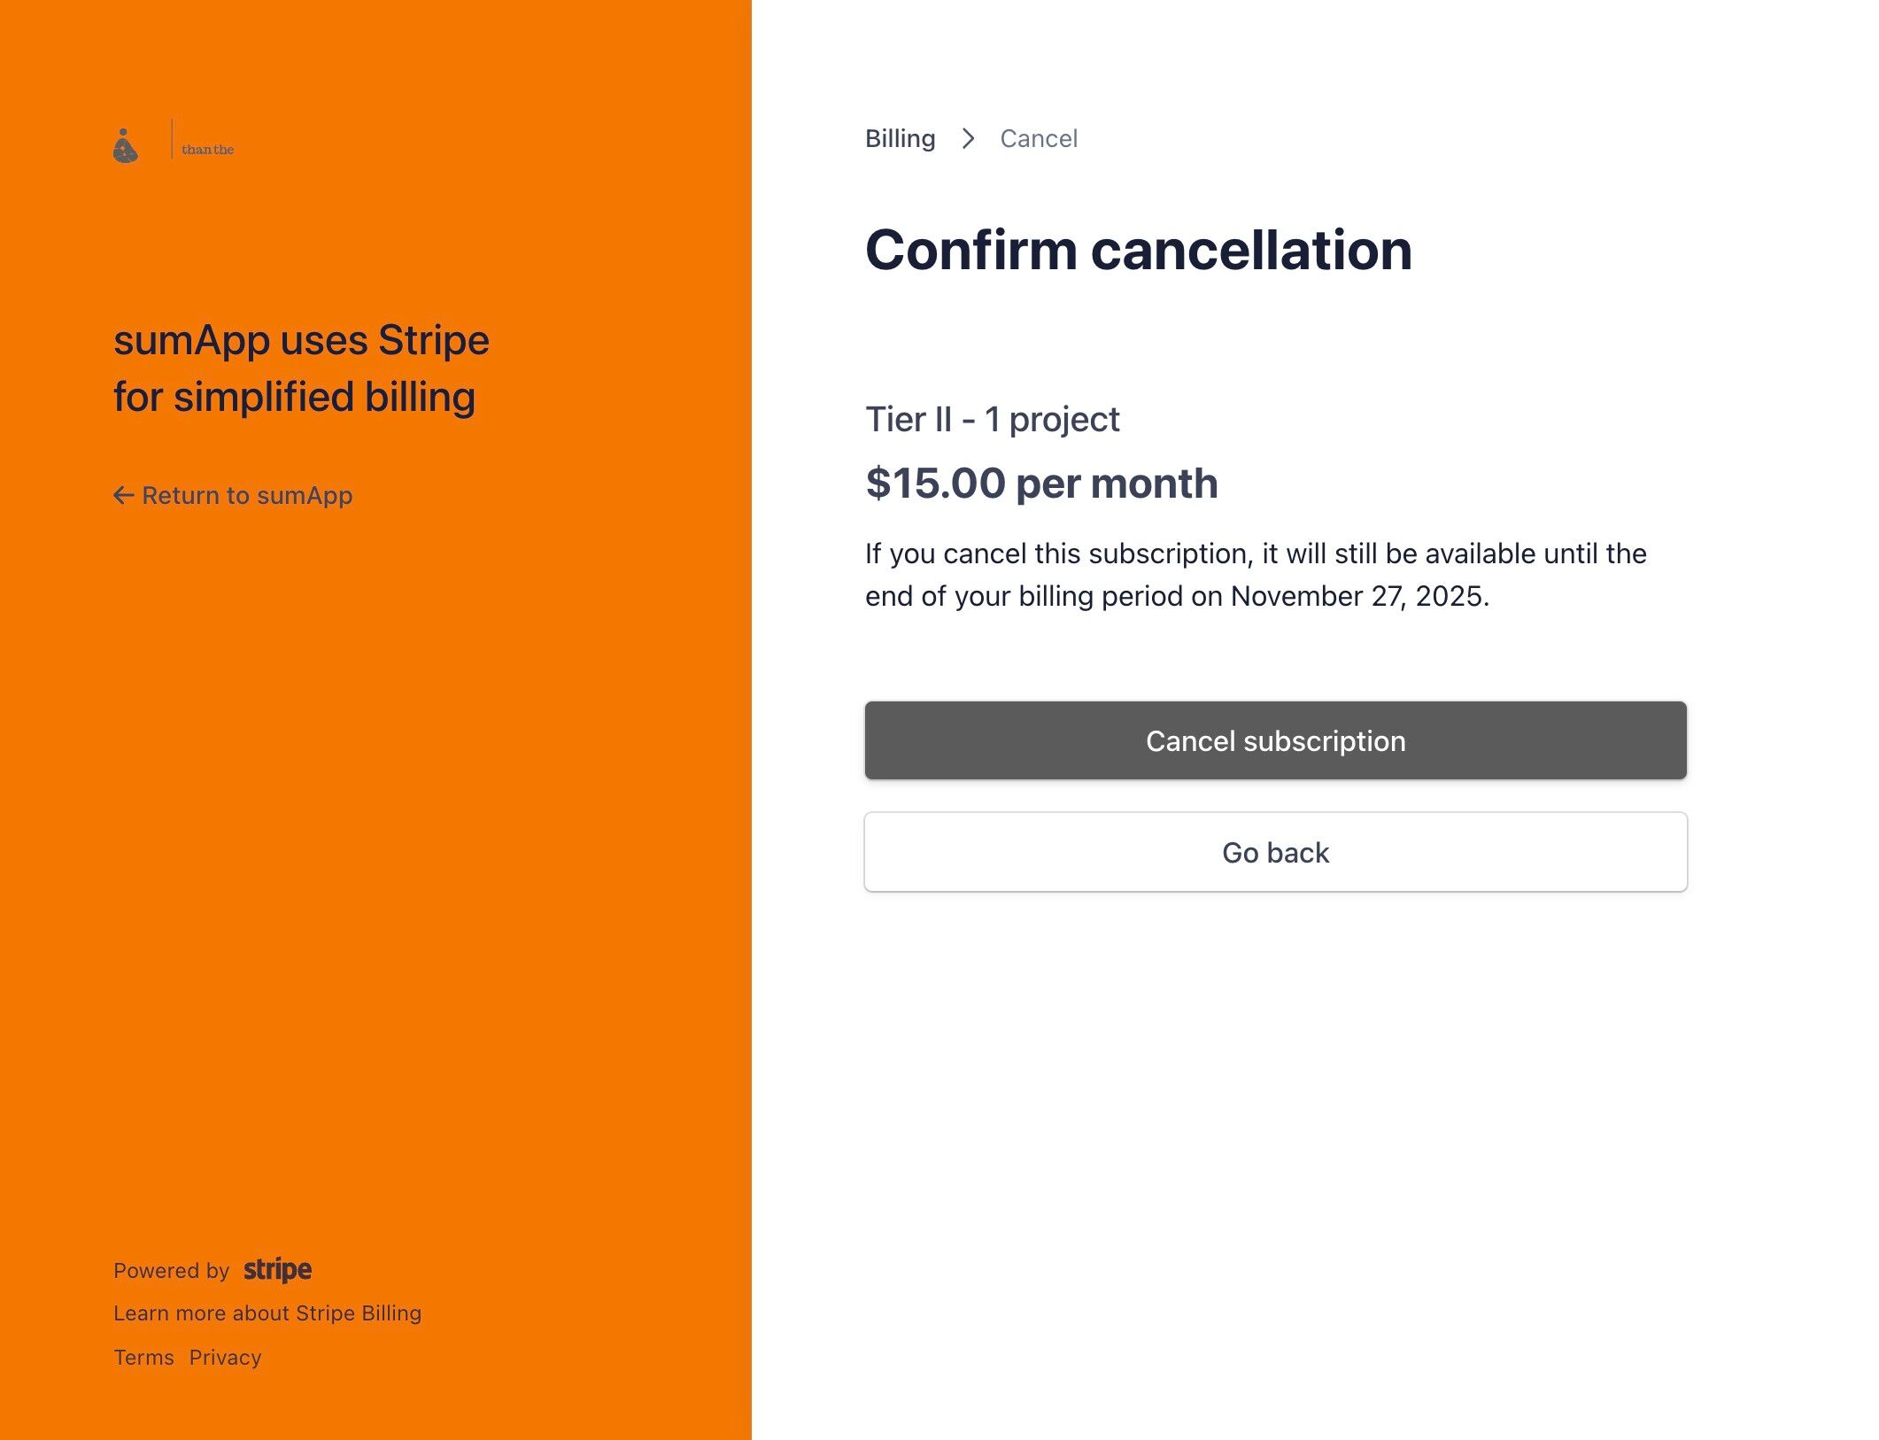This screenshot has width=1879, height=1440.
Task: Click the 'Powered by' label
Action: 171,1271
